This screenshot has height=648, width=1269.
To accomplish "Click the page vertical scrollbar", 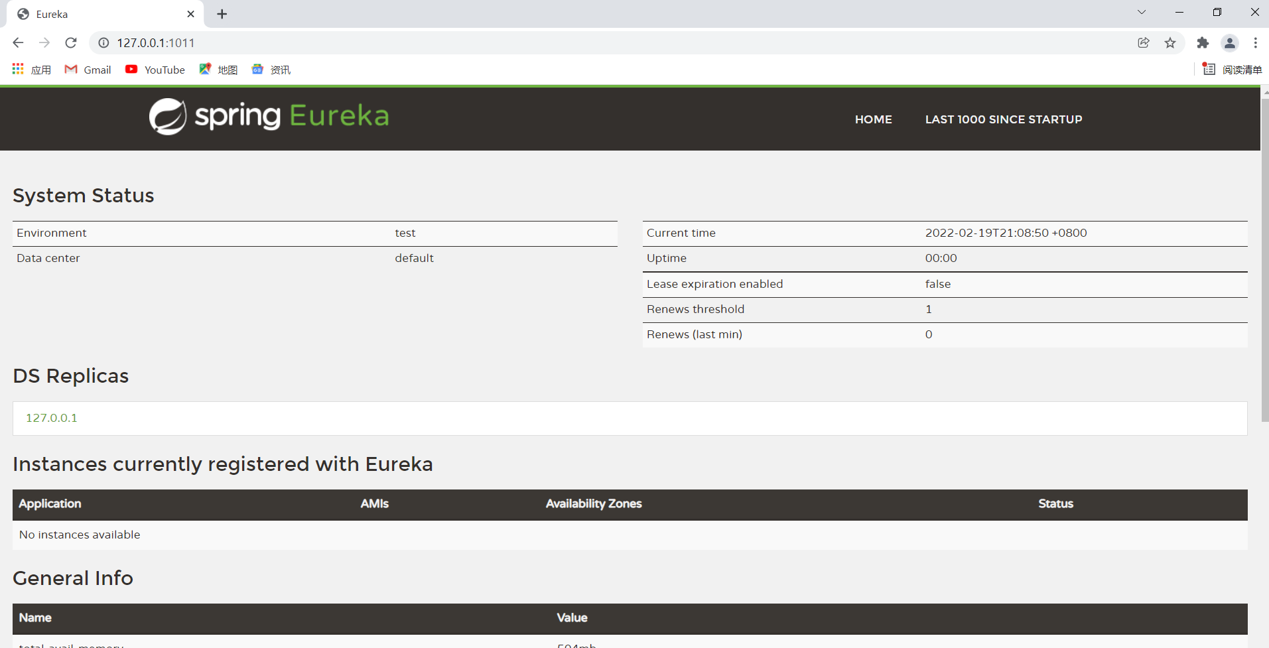I will [x=1264, y=259].
